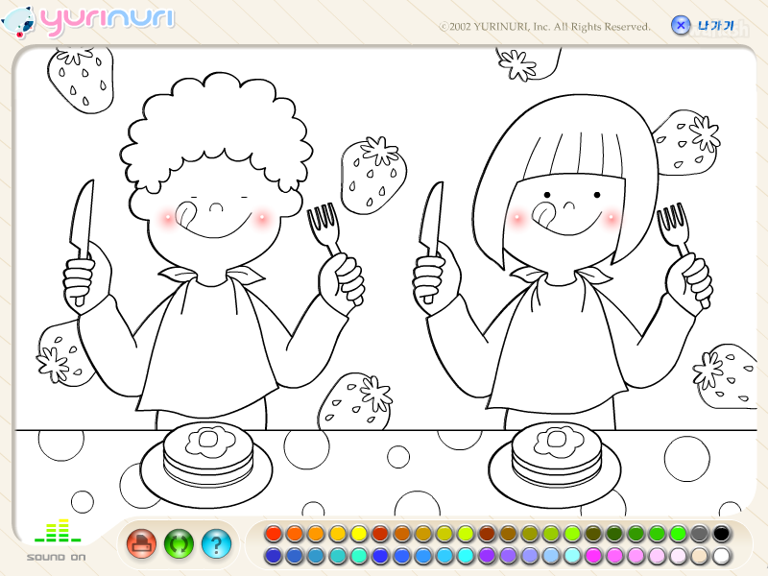Pick the bright red color swatch
768x576 pixels.
pyautogui.click(x=274, y=534)
